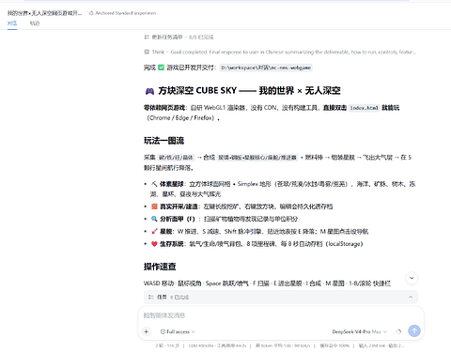Click the first code chip after 采集
Viewport: 451px width, 352px height.
click(x=176, y=158)
